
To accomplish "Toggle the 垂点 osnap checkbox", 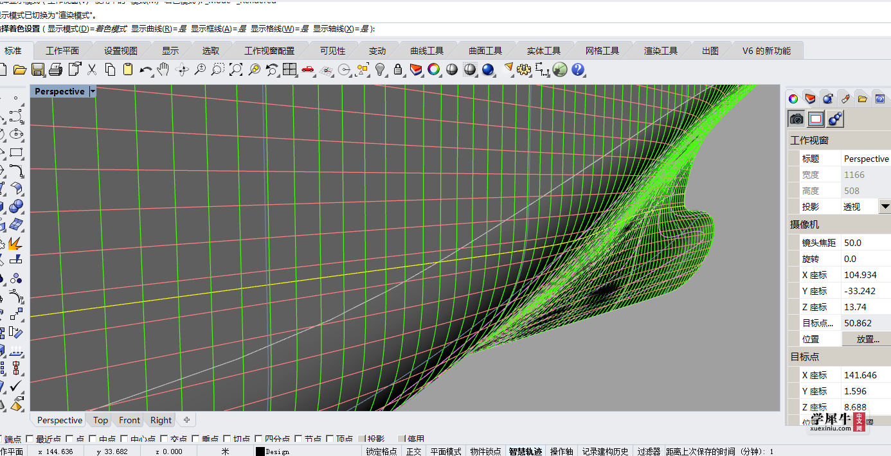I will [196, 439].
